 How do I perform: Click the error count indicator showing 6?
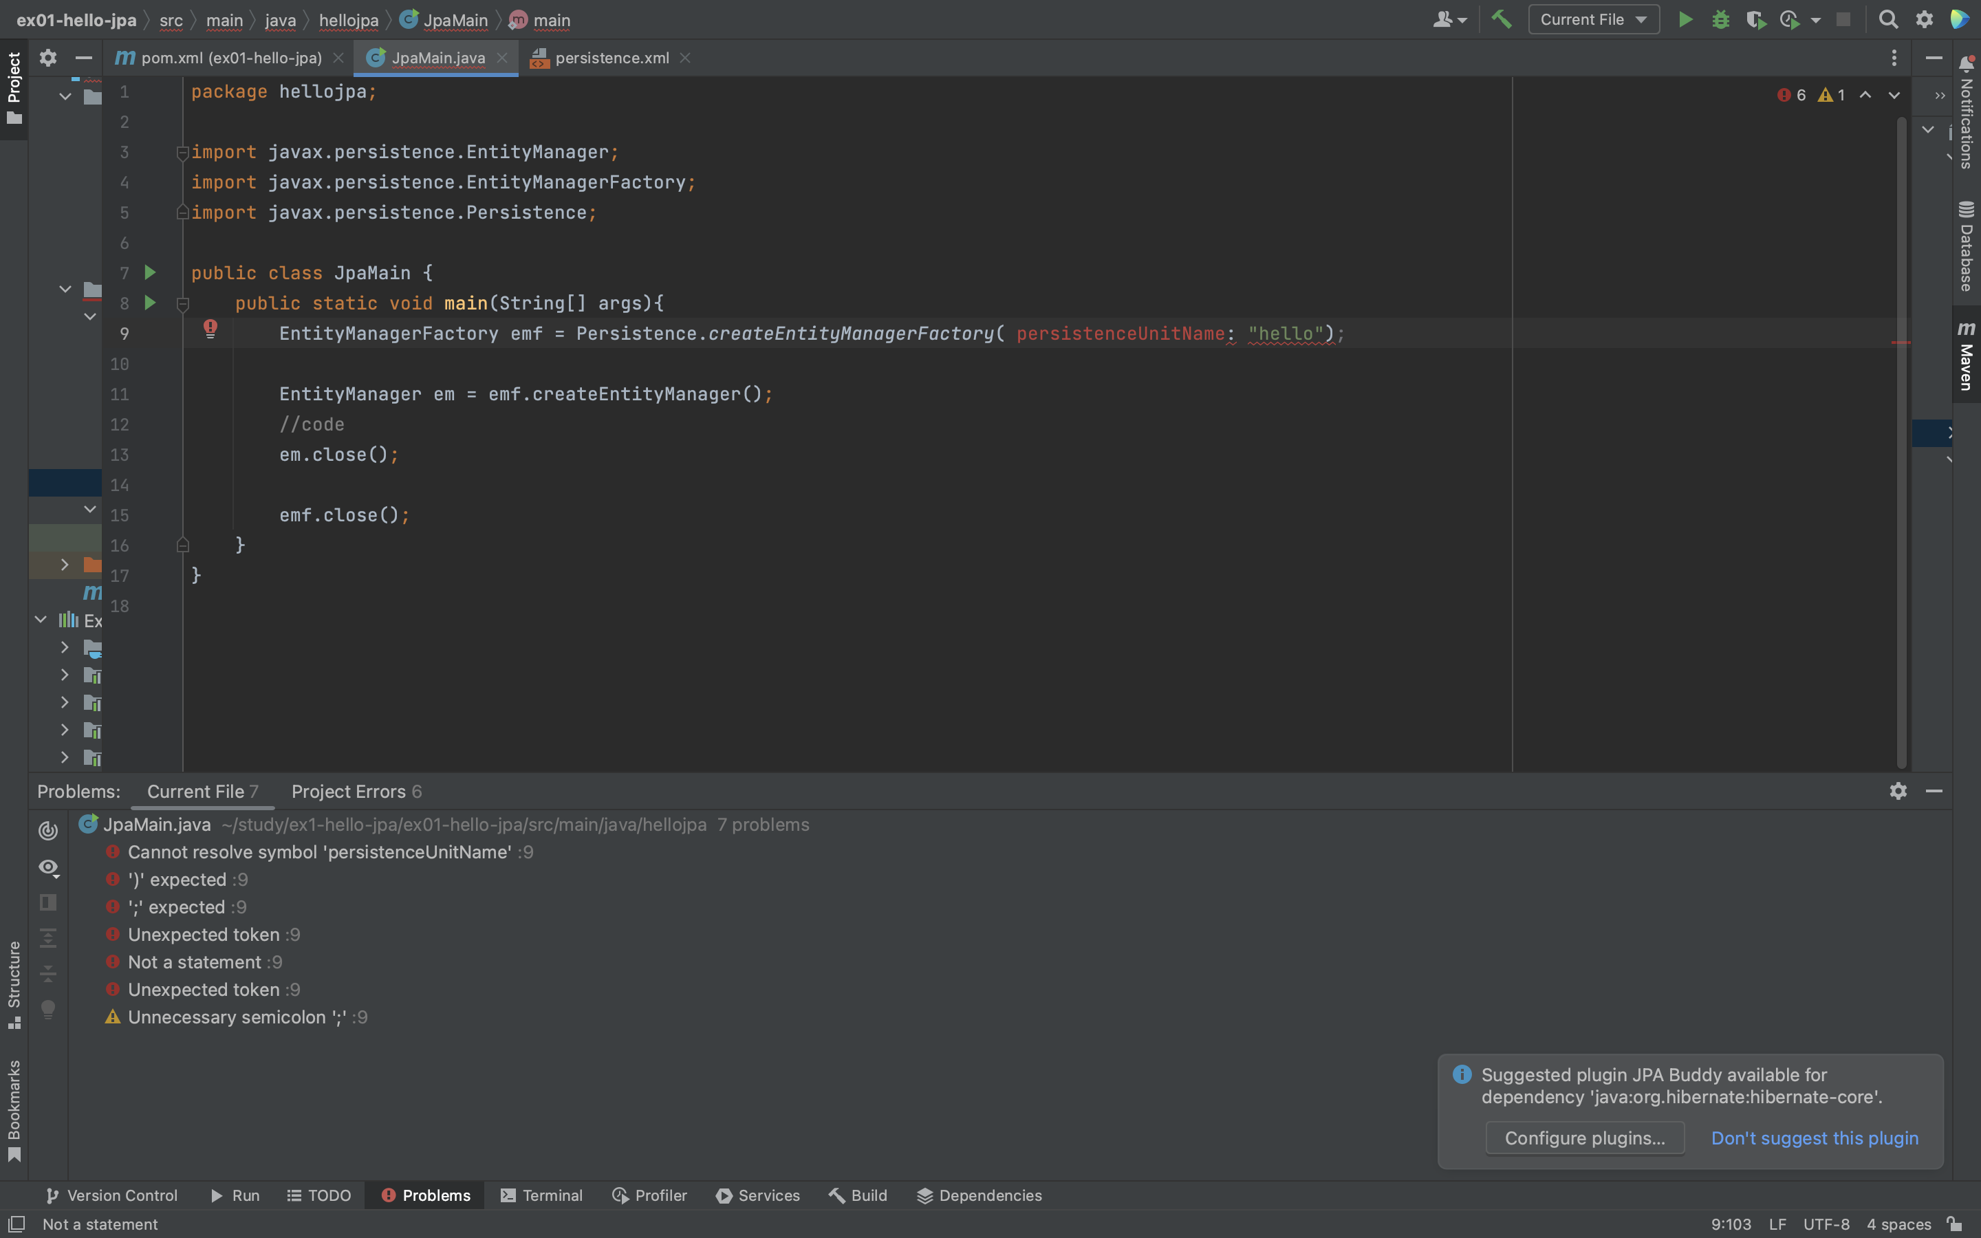coord(1792,95)
